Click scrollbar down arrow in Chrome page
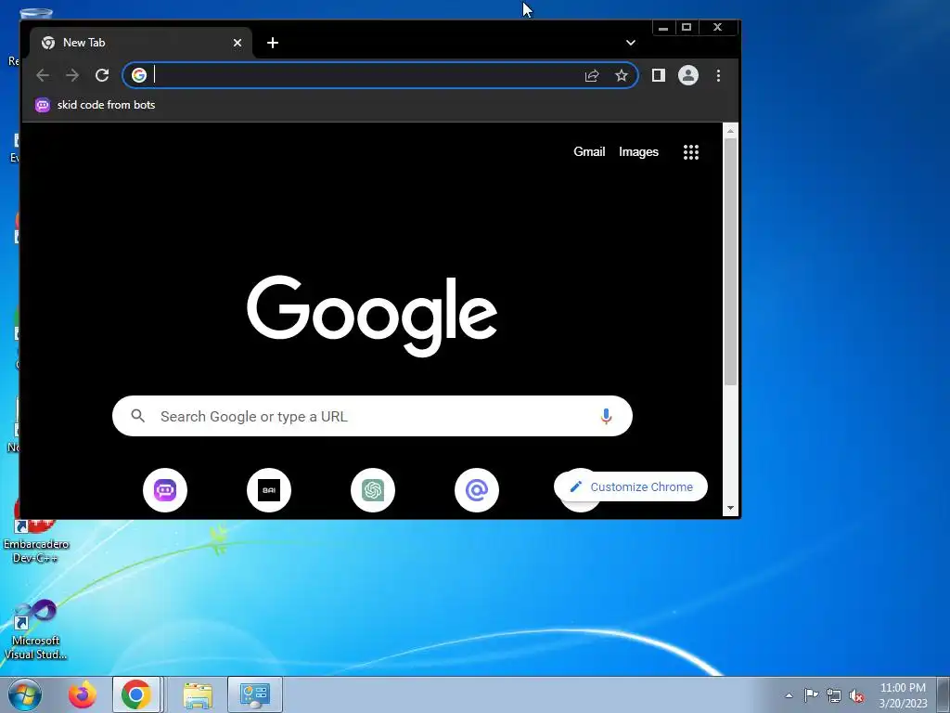The width and height of the screenshot is (950, 713). coord(731,508)
